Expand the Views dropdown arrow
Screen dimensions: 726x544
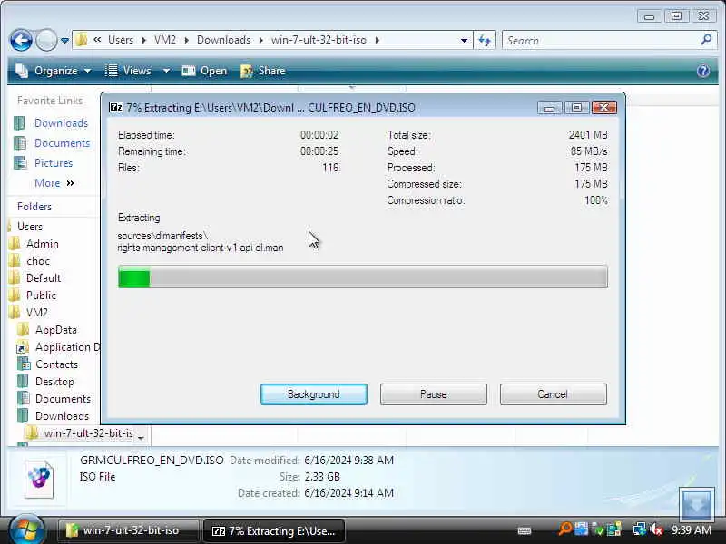[x=166, y=71]
